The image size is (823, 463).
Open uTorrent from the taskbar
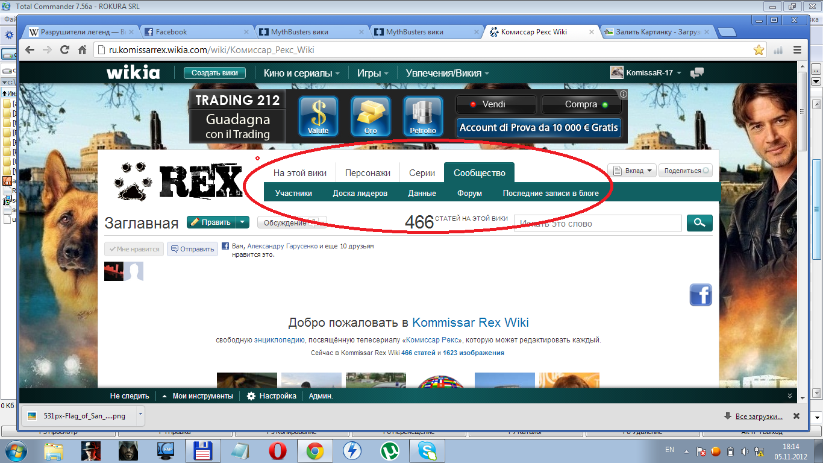pos(390,451)
